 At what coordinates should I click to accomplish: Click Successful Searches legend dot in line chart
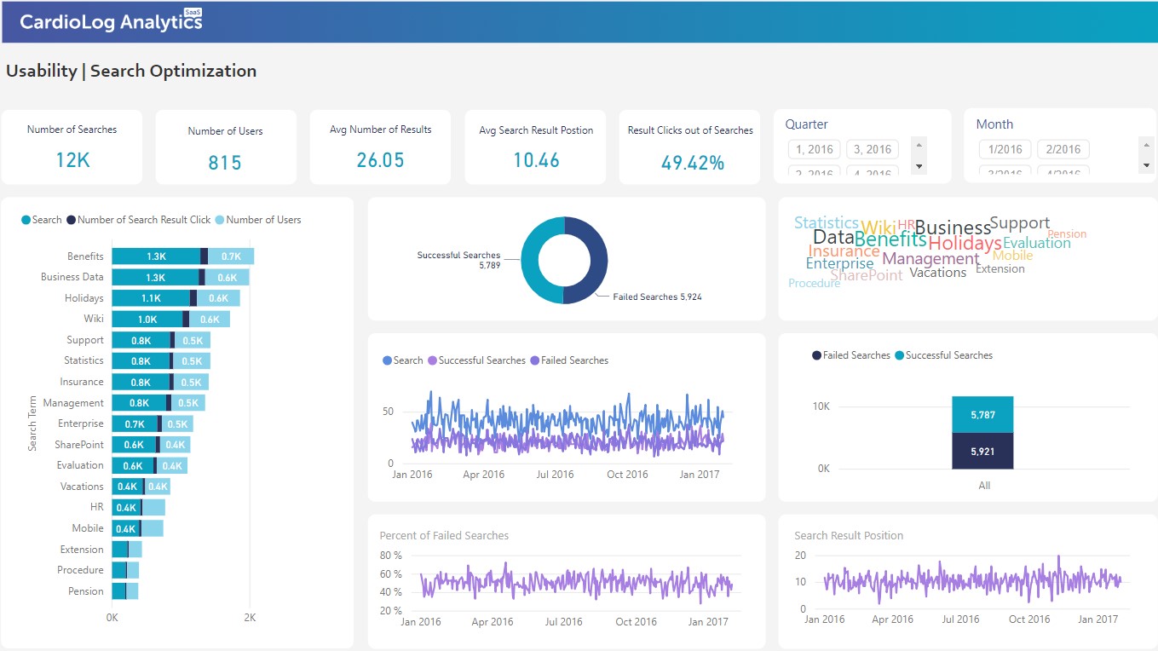point(432,360)
